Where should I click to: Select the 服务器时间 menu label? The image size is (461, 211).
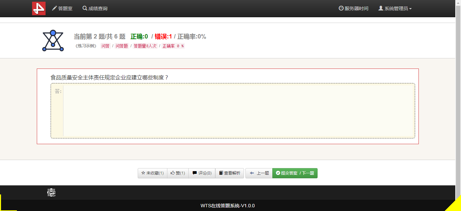(356, 8)
